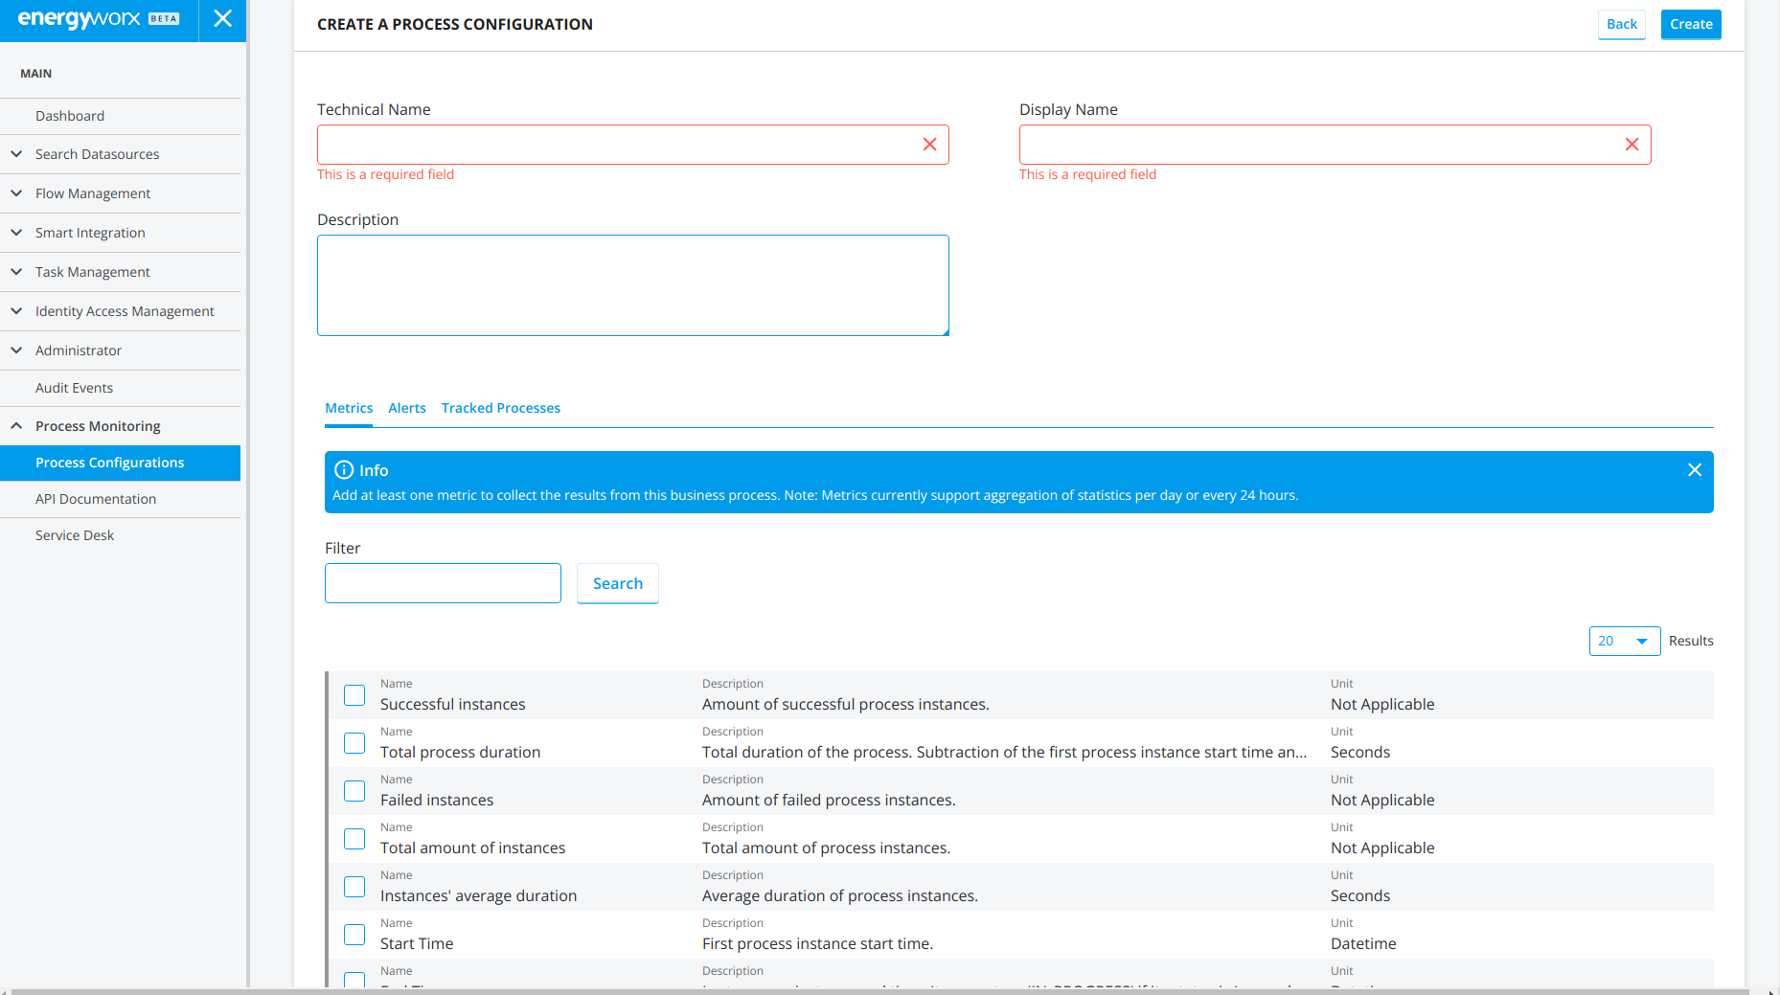
Task: Dismiss the Info banner
Action: pyautogui.click(x=1694, y=469)
